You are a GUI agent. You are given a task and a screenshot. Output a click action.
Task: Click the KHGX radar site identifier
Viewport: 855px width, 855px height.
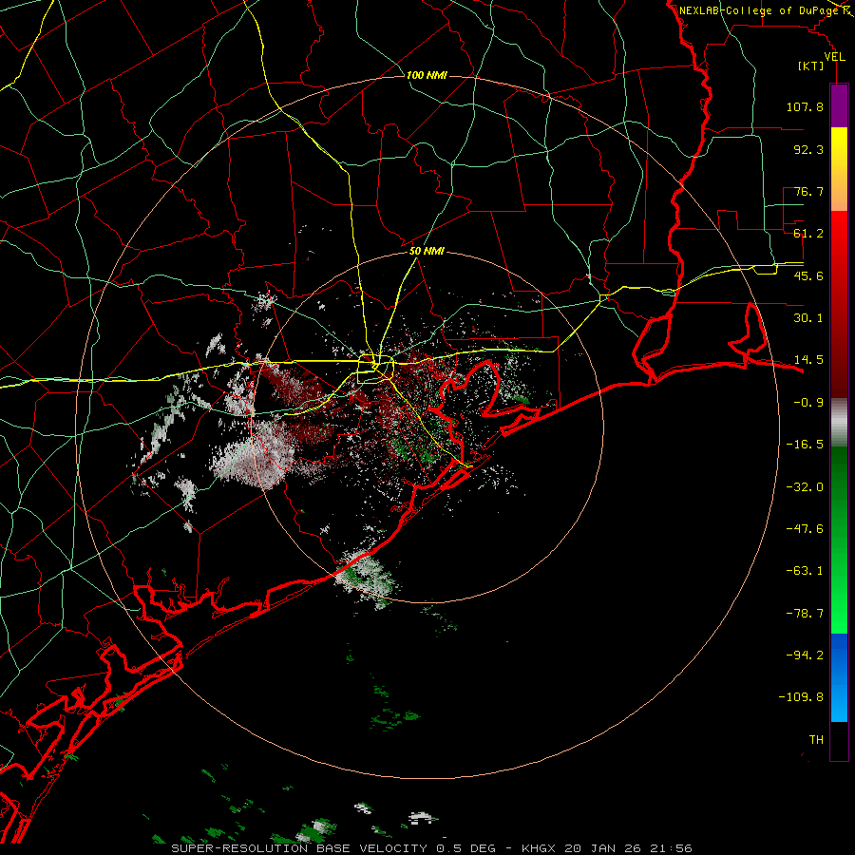(540, 848)
